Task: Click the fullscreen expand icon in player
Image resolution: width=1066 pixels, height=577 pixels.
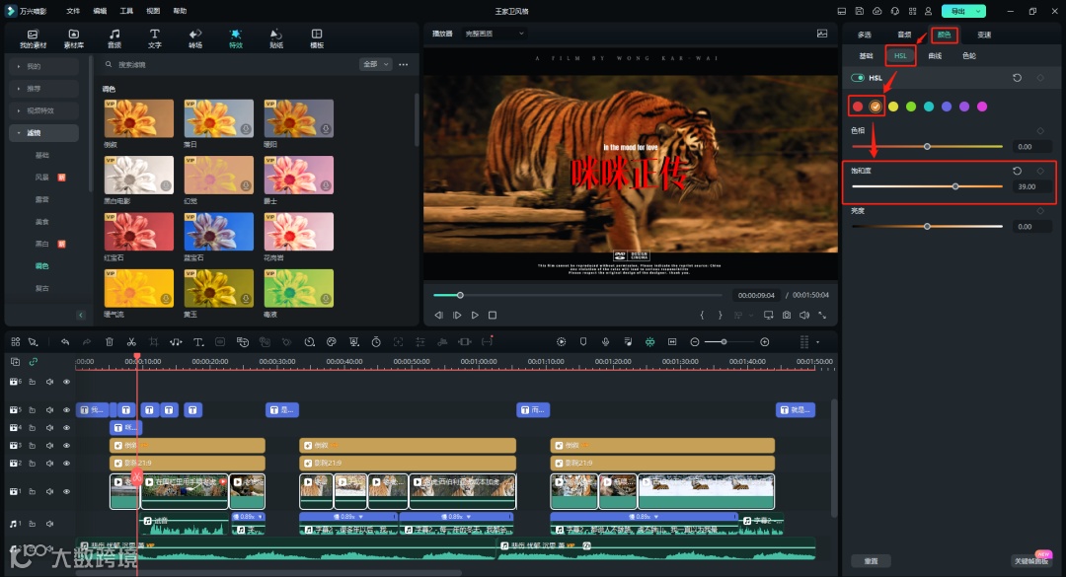Action: (822, 316)
